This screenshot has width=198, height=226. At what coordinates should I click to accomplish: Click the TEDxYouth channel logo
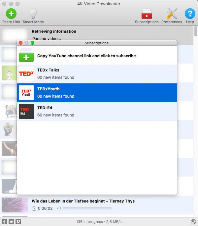[x=26, y=93]
